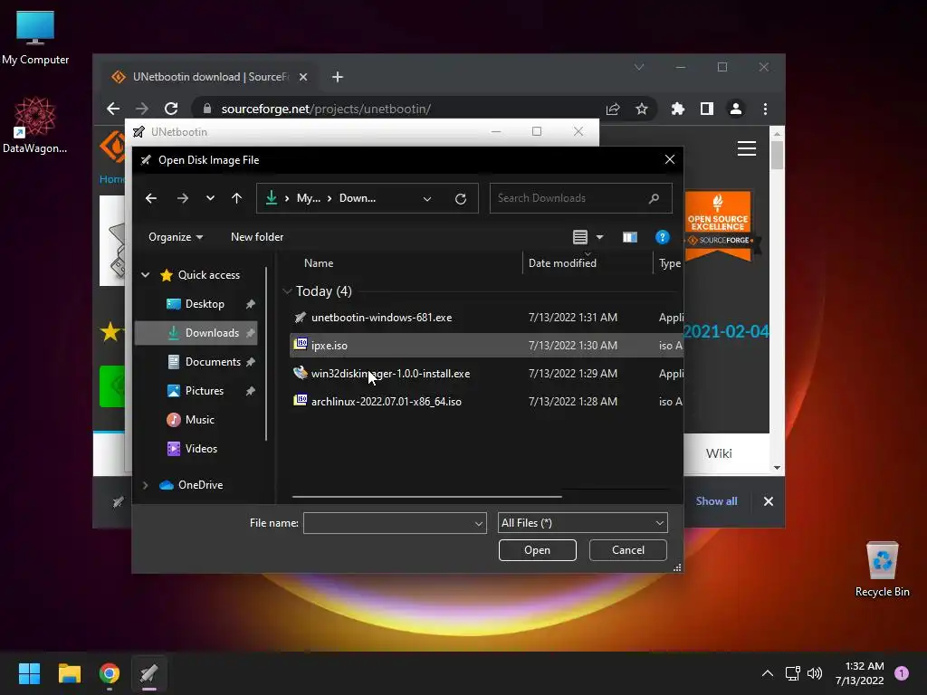Viewport: 927px width, 695px height.
Task: Click the horizontal scrollbar in file list
Action: [426, 497]
